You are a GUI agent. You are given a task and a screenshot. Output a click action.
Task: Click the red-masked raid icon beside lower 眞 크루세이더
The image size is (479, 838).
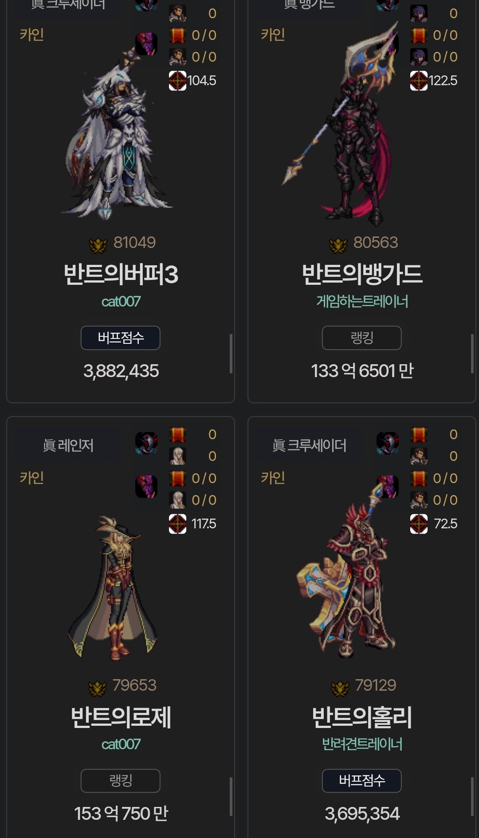388,443
